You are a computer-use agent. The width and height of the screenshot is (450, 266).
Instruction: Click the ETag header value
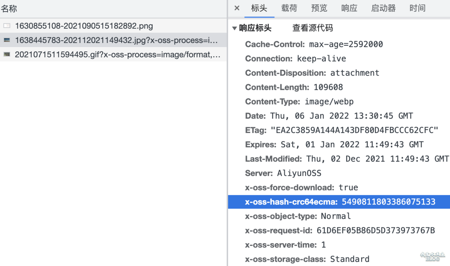click(x=354, y=130)
